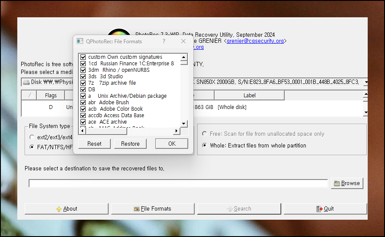The image size is (385, 237).
Task: Select FAT/NTFS/HFS file system radio
Action: click(x=32, y=147)
